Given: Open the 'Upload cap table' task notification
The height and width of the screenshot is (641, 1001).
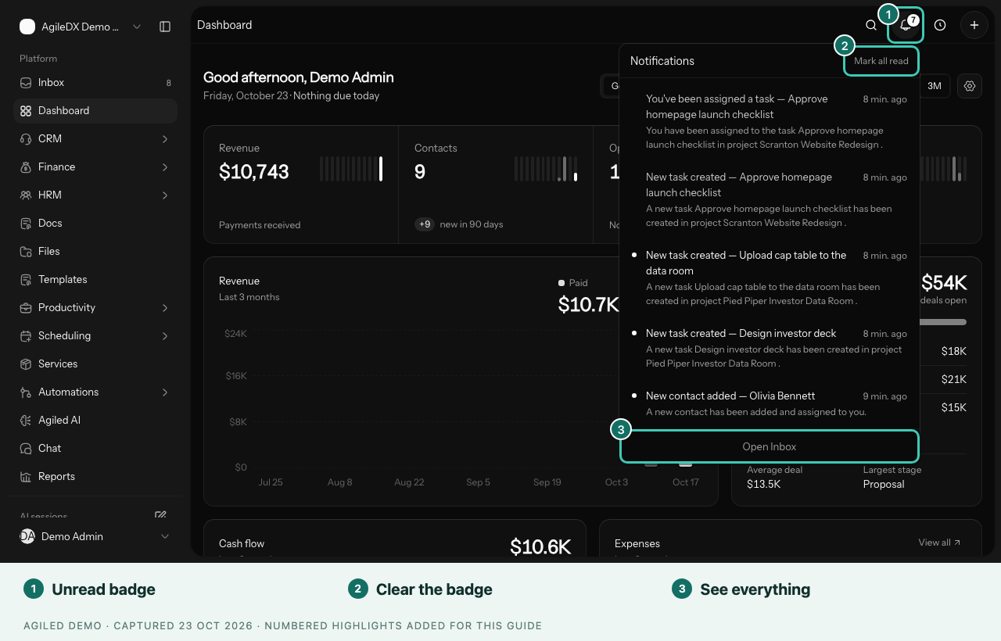Looking at the screenshot, I should pos(770,278).
